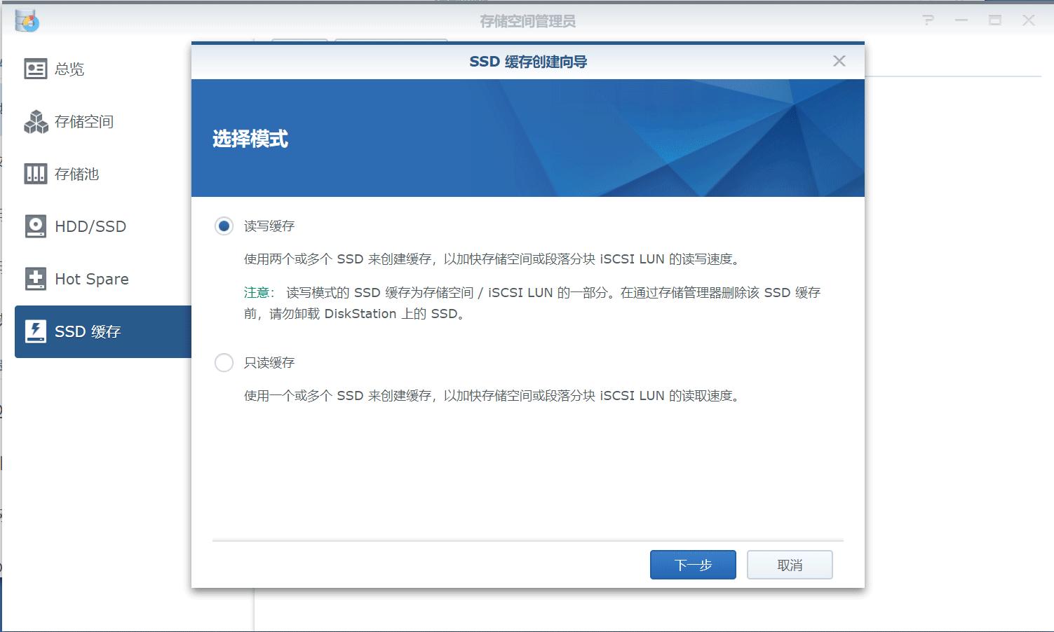This screenshot has width=1054, height=632.
Task: Select the 只读缓存 radio button
Action: pos(223,362)
